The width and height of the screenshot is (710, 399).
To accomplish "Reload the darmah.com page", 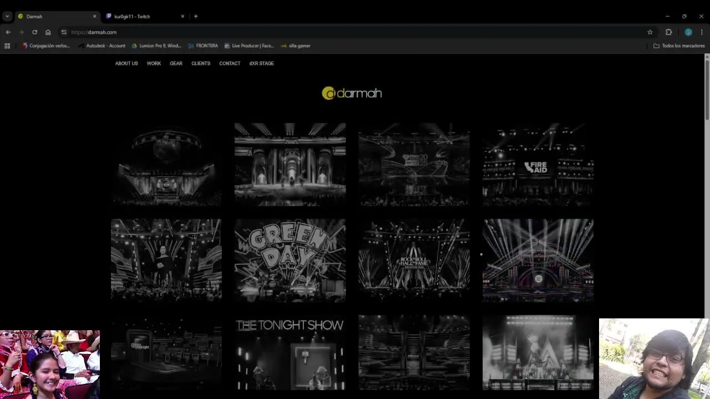I will [34, 32].
